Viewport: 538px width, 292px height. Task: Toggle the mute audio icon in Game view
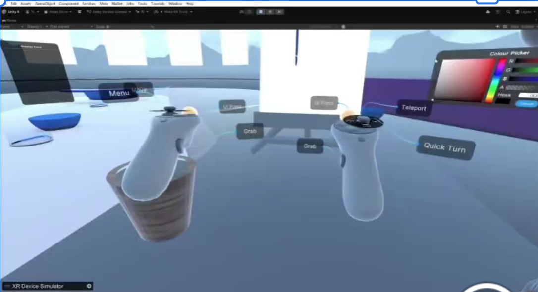coord(497,26)
